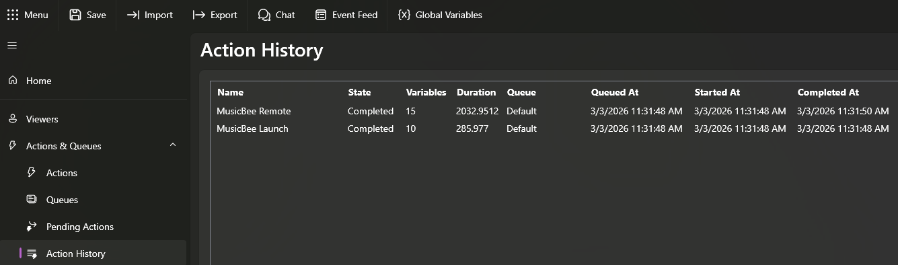Open the Menu label
The image size is (898, 265).
[36, 15]
